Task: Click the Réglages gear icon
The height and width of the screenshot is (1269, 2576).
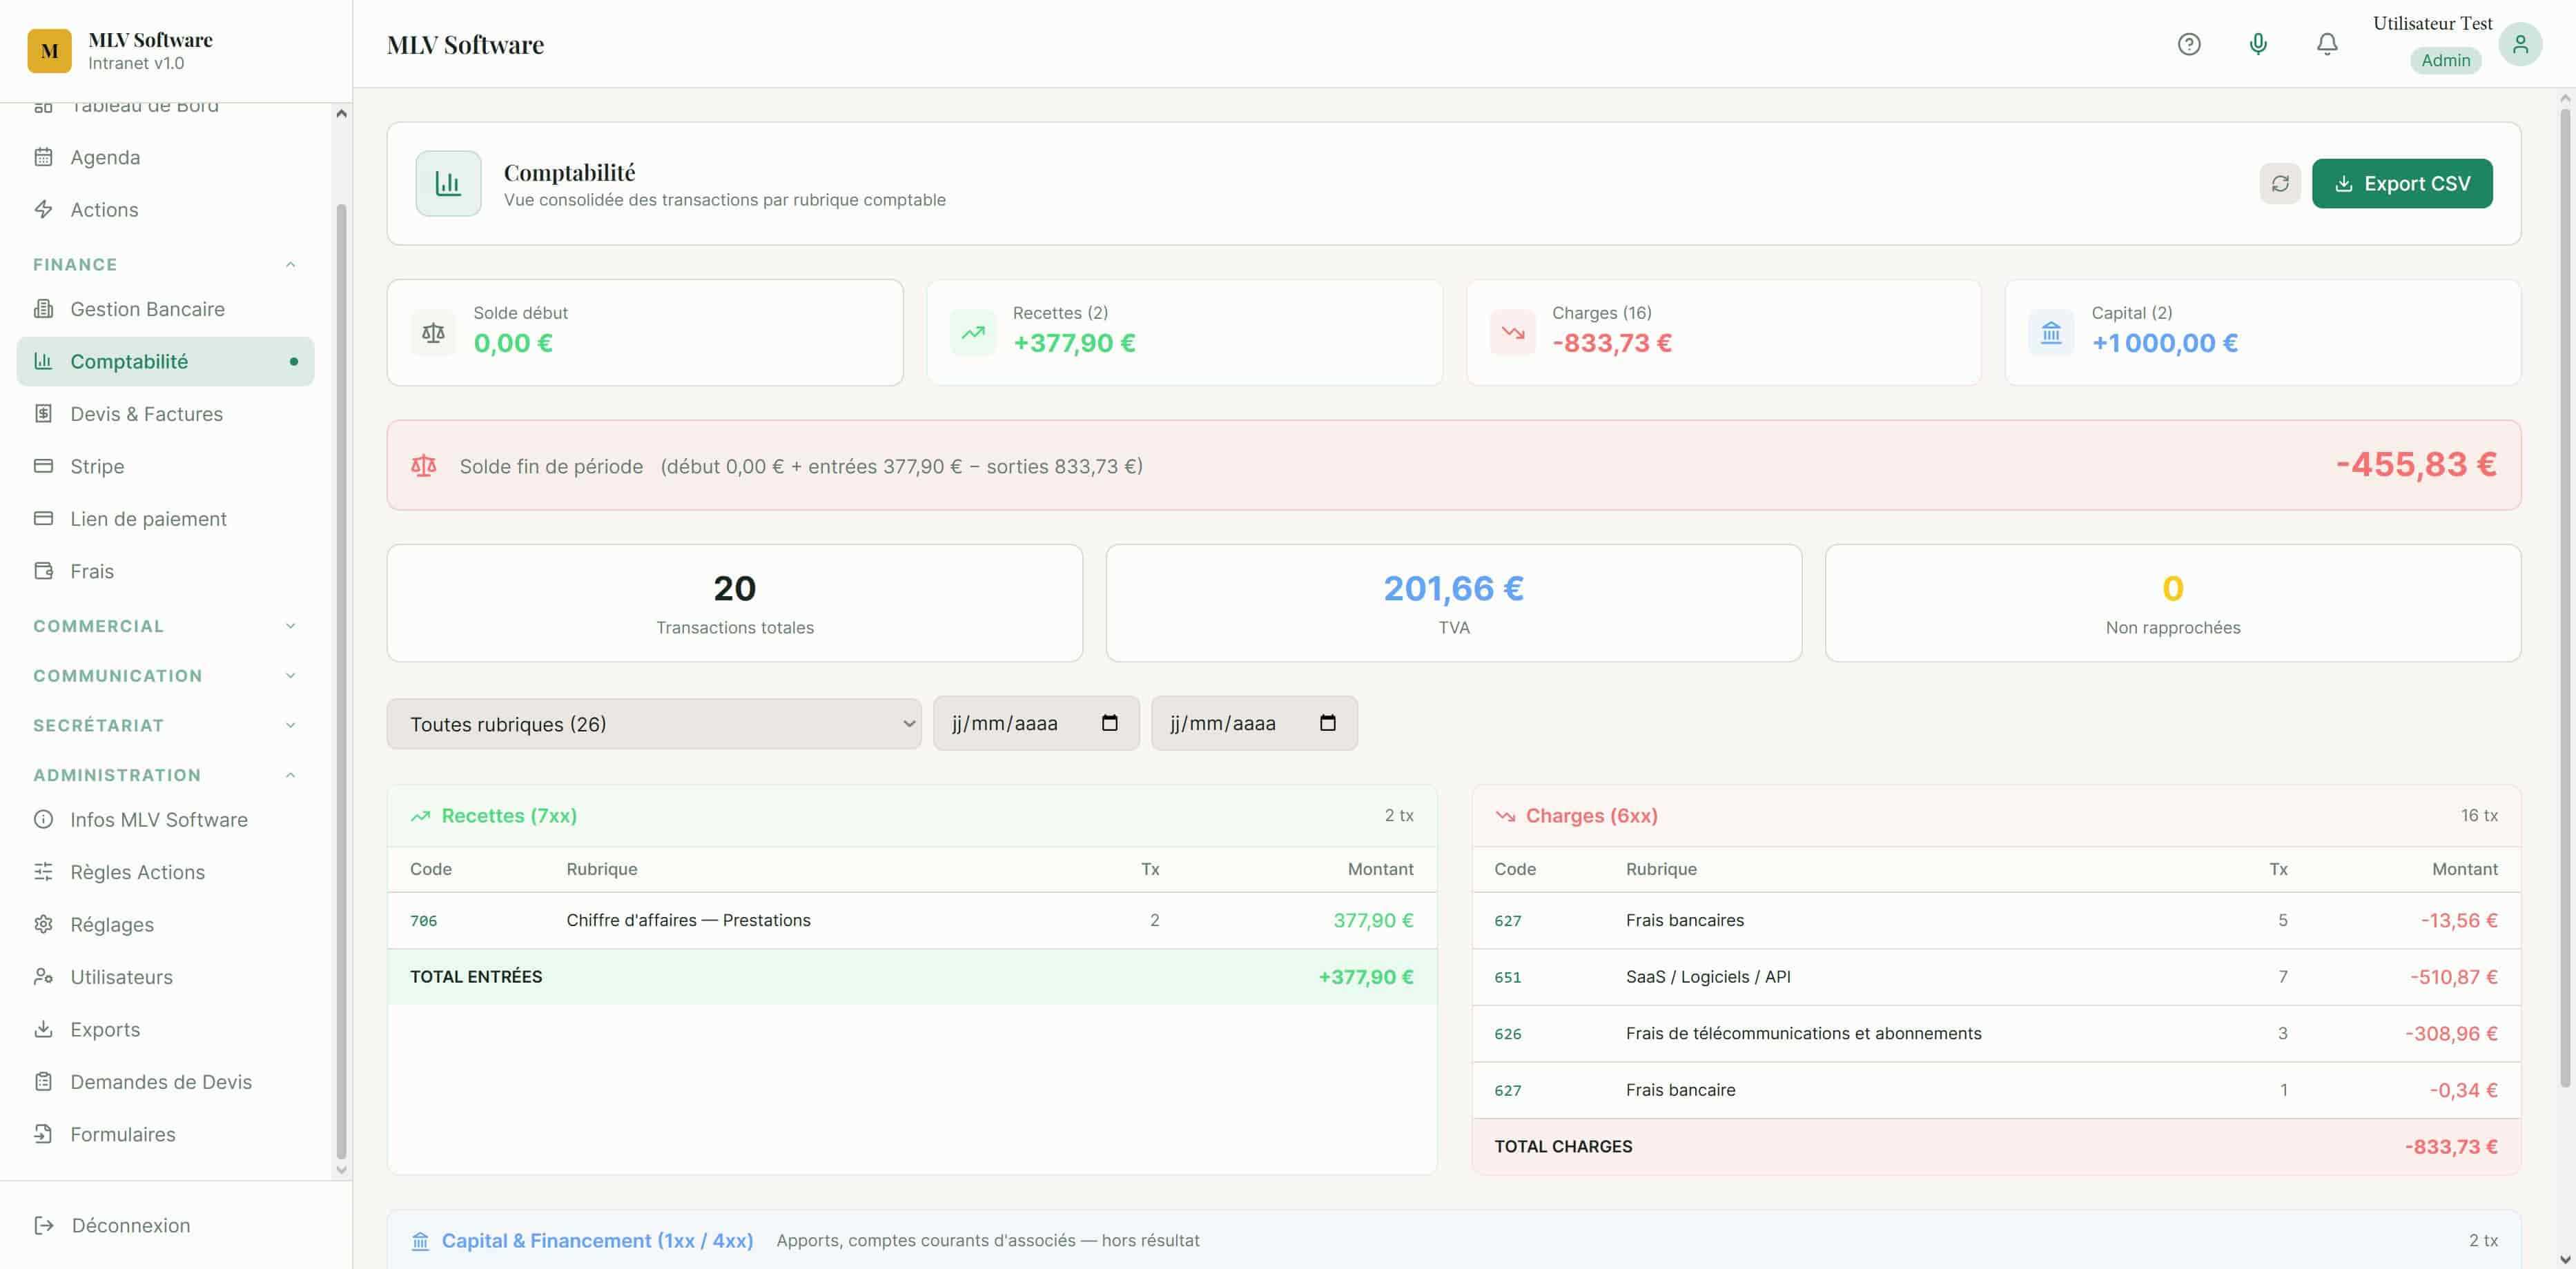Action: pos(43,924)
